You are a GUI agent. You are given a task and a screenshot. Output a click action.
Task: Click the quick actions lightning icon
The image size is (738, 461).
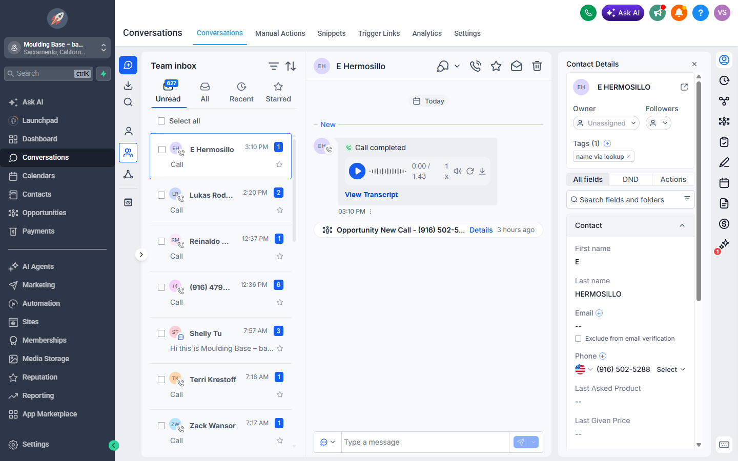[x=104, y=74]
